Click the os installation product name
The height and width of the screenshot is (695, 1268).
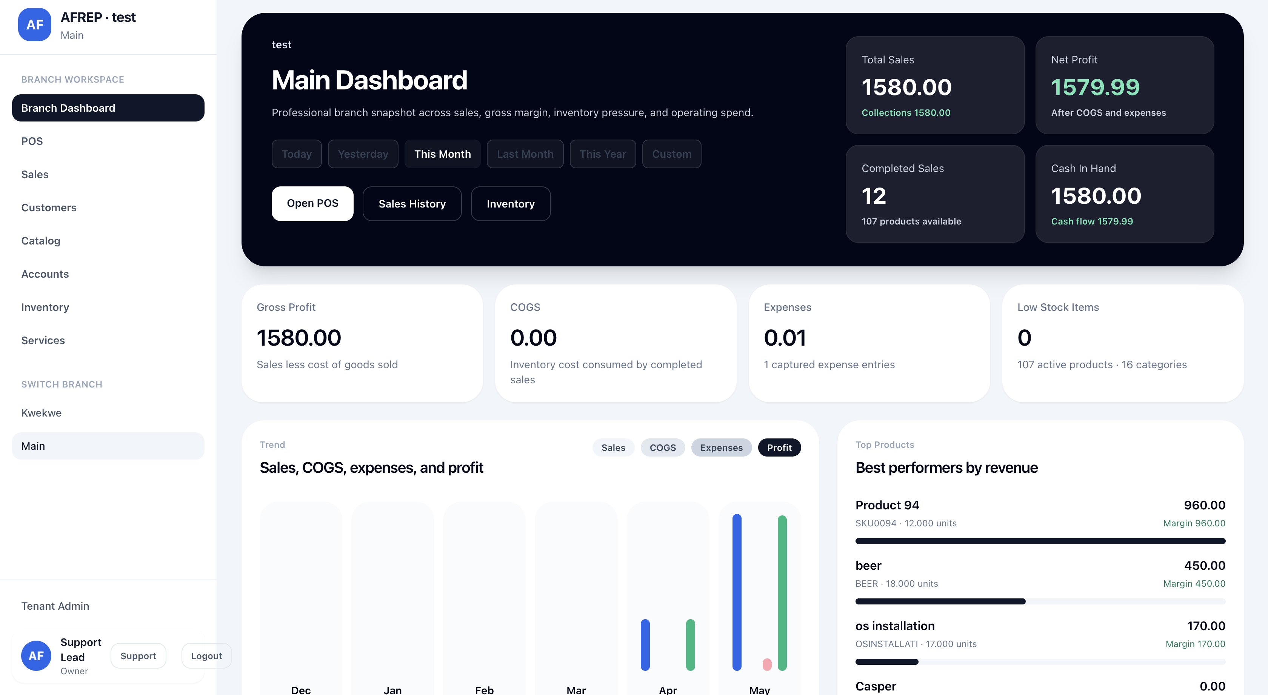pos(895,626)
